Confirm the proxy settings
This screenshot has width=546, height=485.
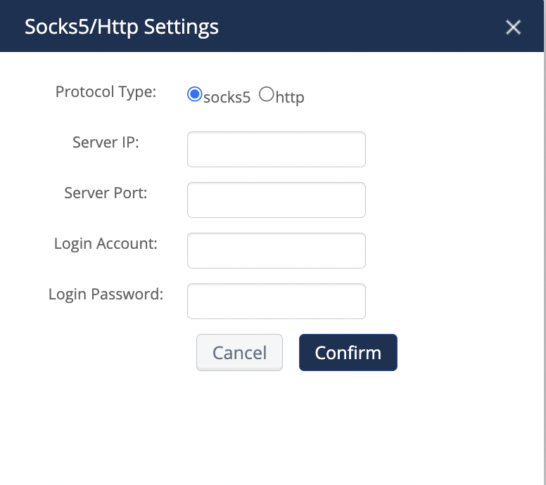[348, 352]
